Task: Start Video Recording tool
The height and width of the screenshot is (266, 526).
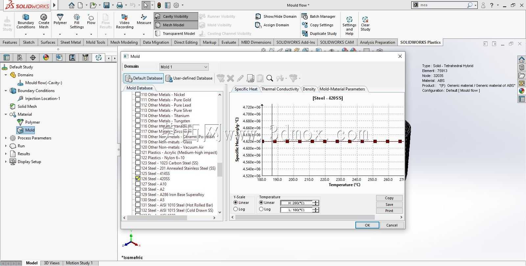Action: 125,21
